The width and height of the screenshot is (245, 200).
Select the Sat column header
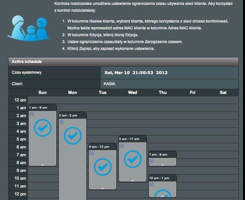pyautogui.click(x=223, y=92)
